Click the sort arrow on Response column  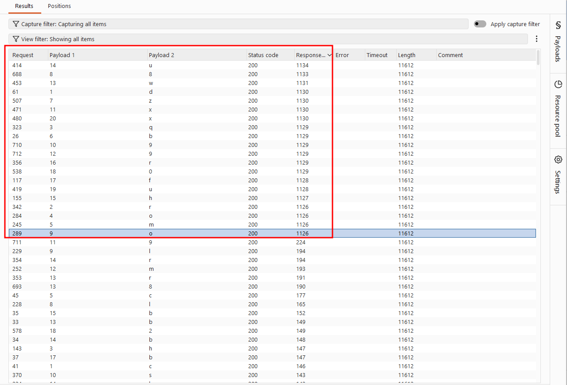[x=329, y=55]
